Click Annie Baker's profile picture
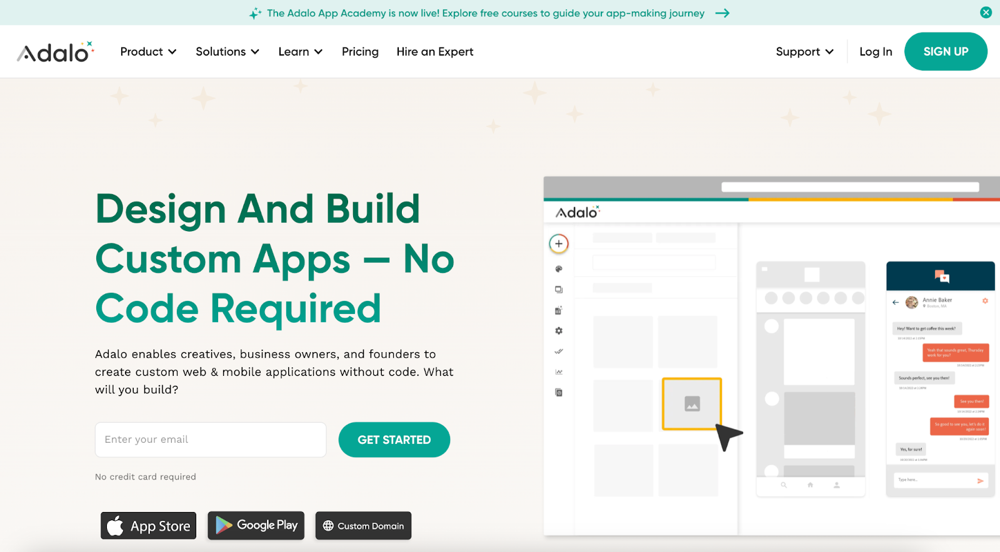The image size is (1000, 552). pos(912,302)
